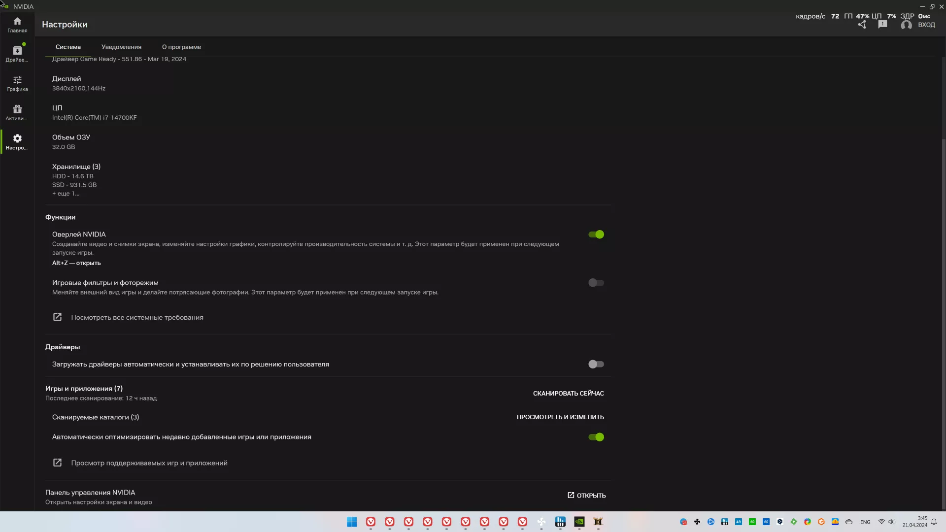Screen dimensions: 946x532
Task: Turn on automatic driver download toggle
Action: [596, 364]
